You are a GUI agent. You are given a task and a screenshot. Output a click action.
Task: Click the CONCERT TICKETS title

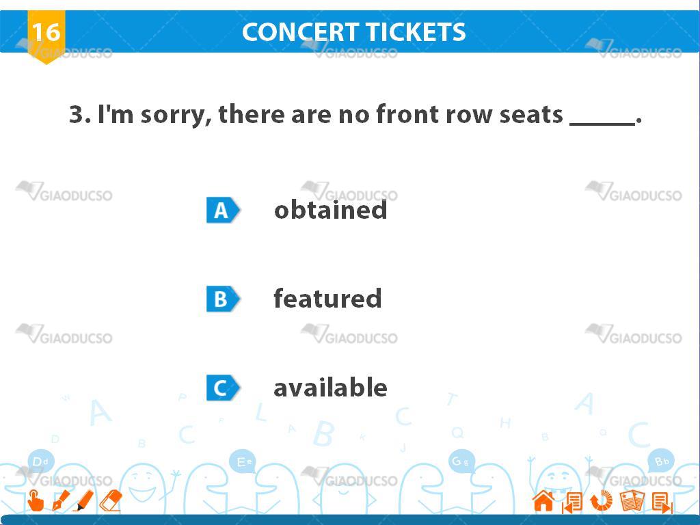(x=353, y=31)
